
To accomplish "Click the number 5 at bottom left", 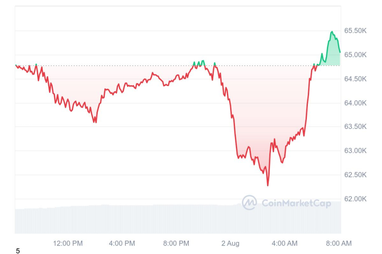I will (18, 251).
